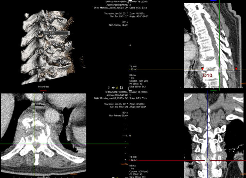246x178 pixels.
Task: Click the lightbulb icon below the 3D view
Action: tap(109, 87)
